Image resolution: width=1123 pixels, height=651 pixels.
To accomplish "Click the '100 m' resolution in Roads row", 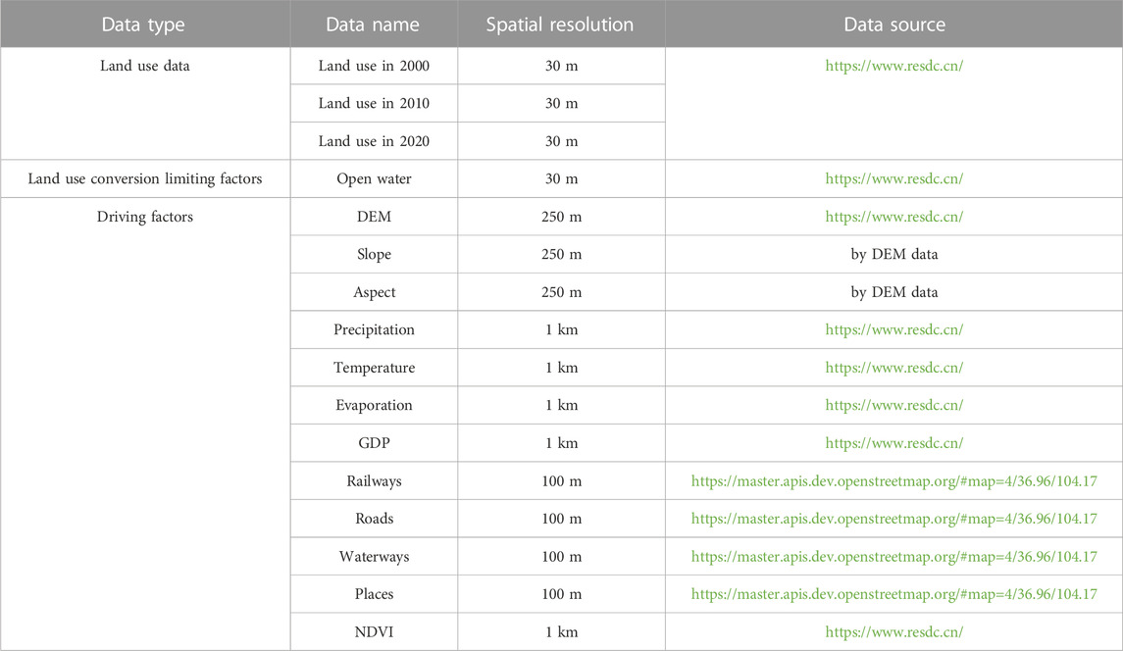I will 561,519.
